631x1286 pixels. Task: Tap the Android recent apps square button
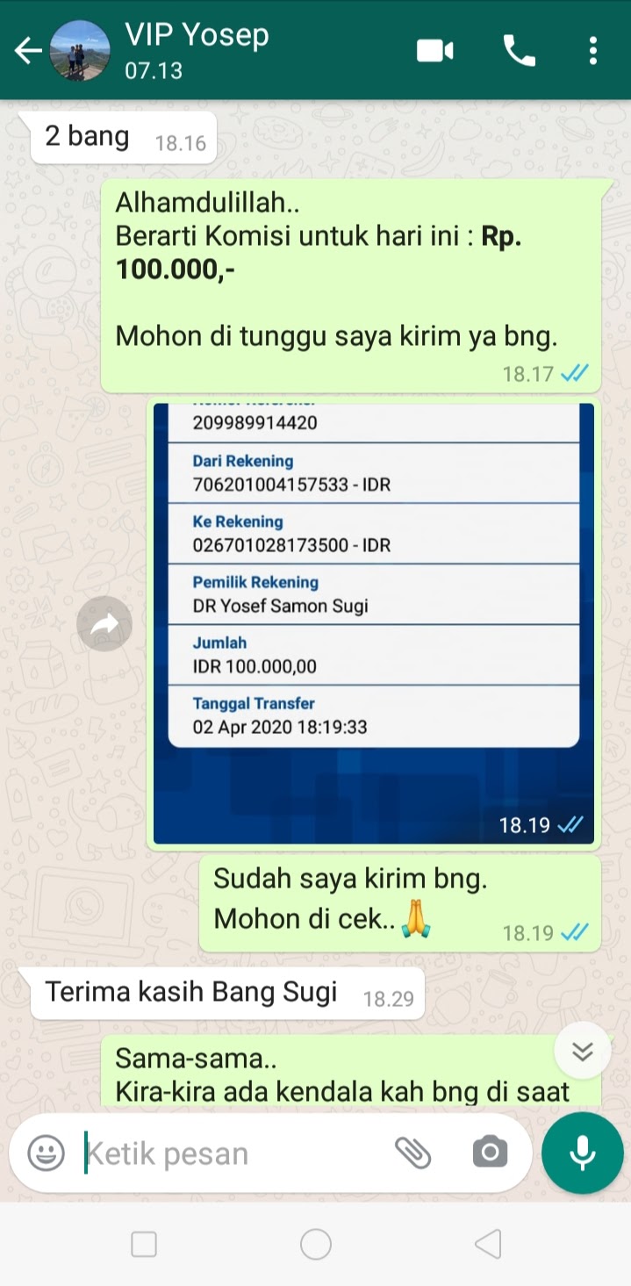pos(143,1244)
